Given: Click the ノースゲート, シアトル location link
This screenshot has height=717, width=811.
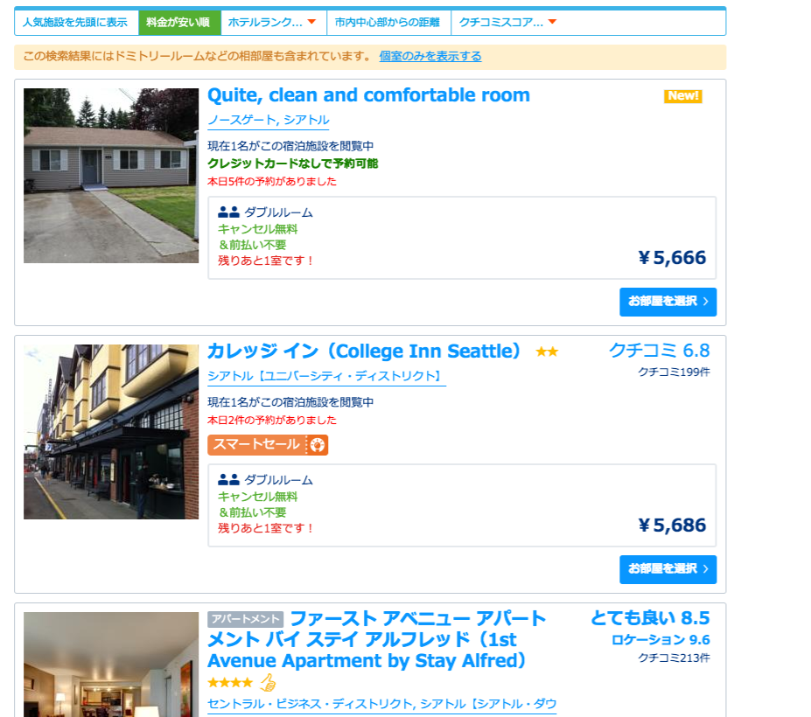Looking at the screenshot, I should coord(268,121).
